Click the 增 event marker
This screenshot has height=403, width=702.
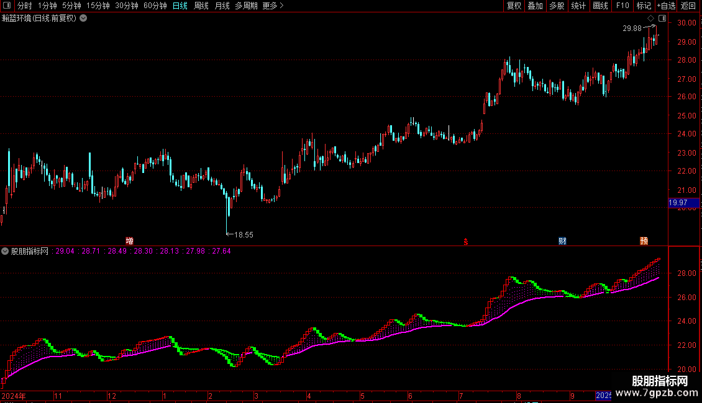coord(129,241)
